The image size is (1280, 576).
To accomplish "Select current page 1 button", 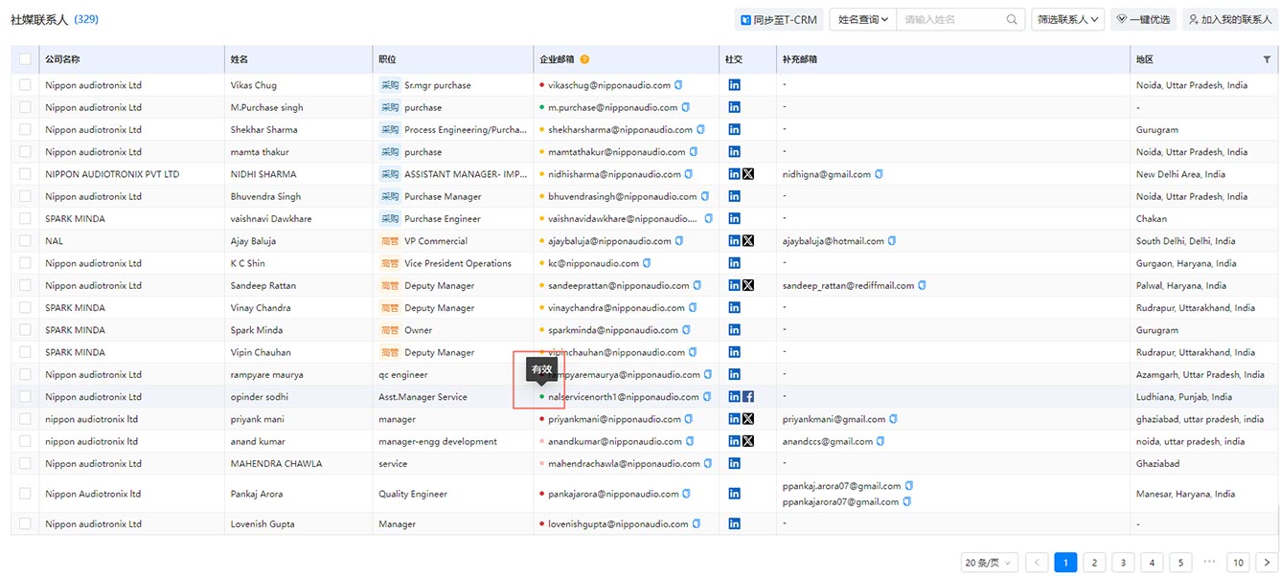I will pos(1065,563).
